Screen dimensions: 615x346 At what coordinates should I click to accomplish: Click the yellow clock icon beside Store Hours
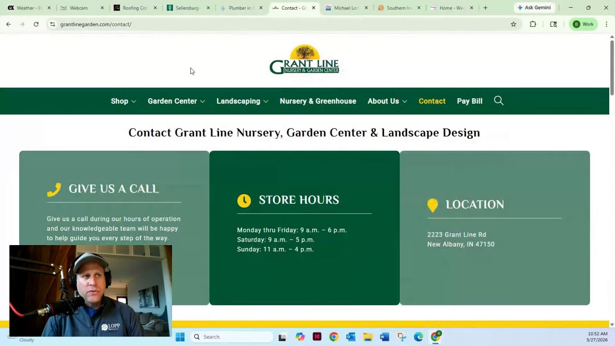[x=244, y=200]
